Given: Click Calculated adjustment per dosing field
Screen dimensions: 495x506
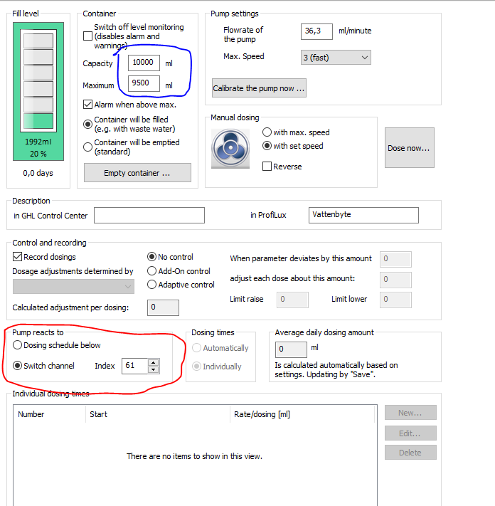Looking at the screenshot, I should 163,307.
